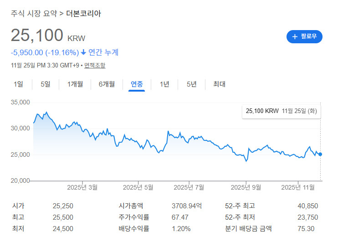Select the 5일 range tab
The image size is (338, 237).
(46, 84)
